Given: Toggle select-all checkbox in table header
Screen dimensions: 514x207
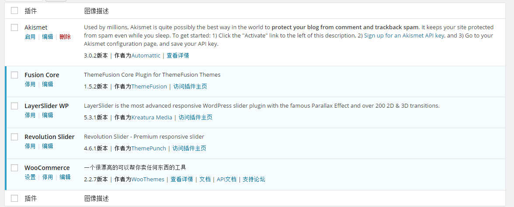Looking at the screenshot, I should (x=14, y=10).
